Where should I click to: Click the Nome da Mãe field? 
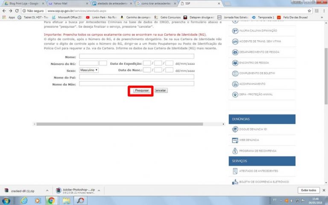point(136,84)
